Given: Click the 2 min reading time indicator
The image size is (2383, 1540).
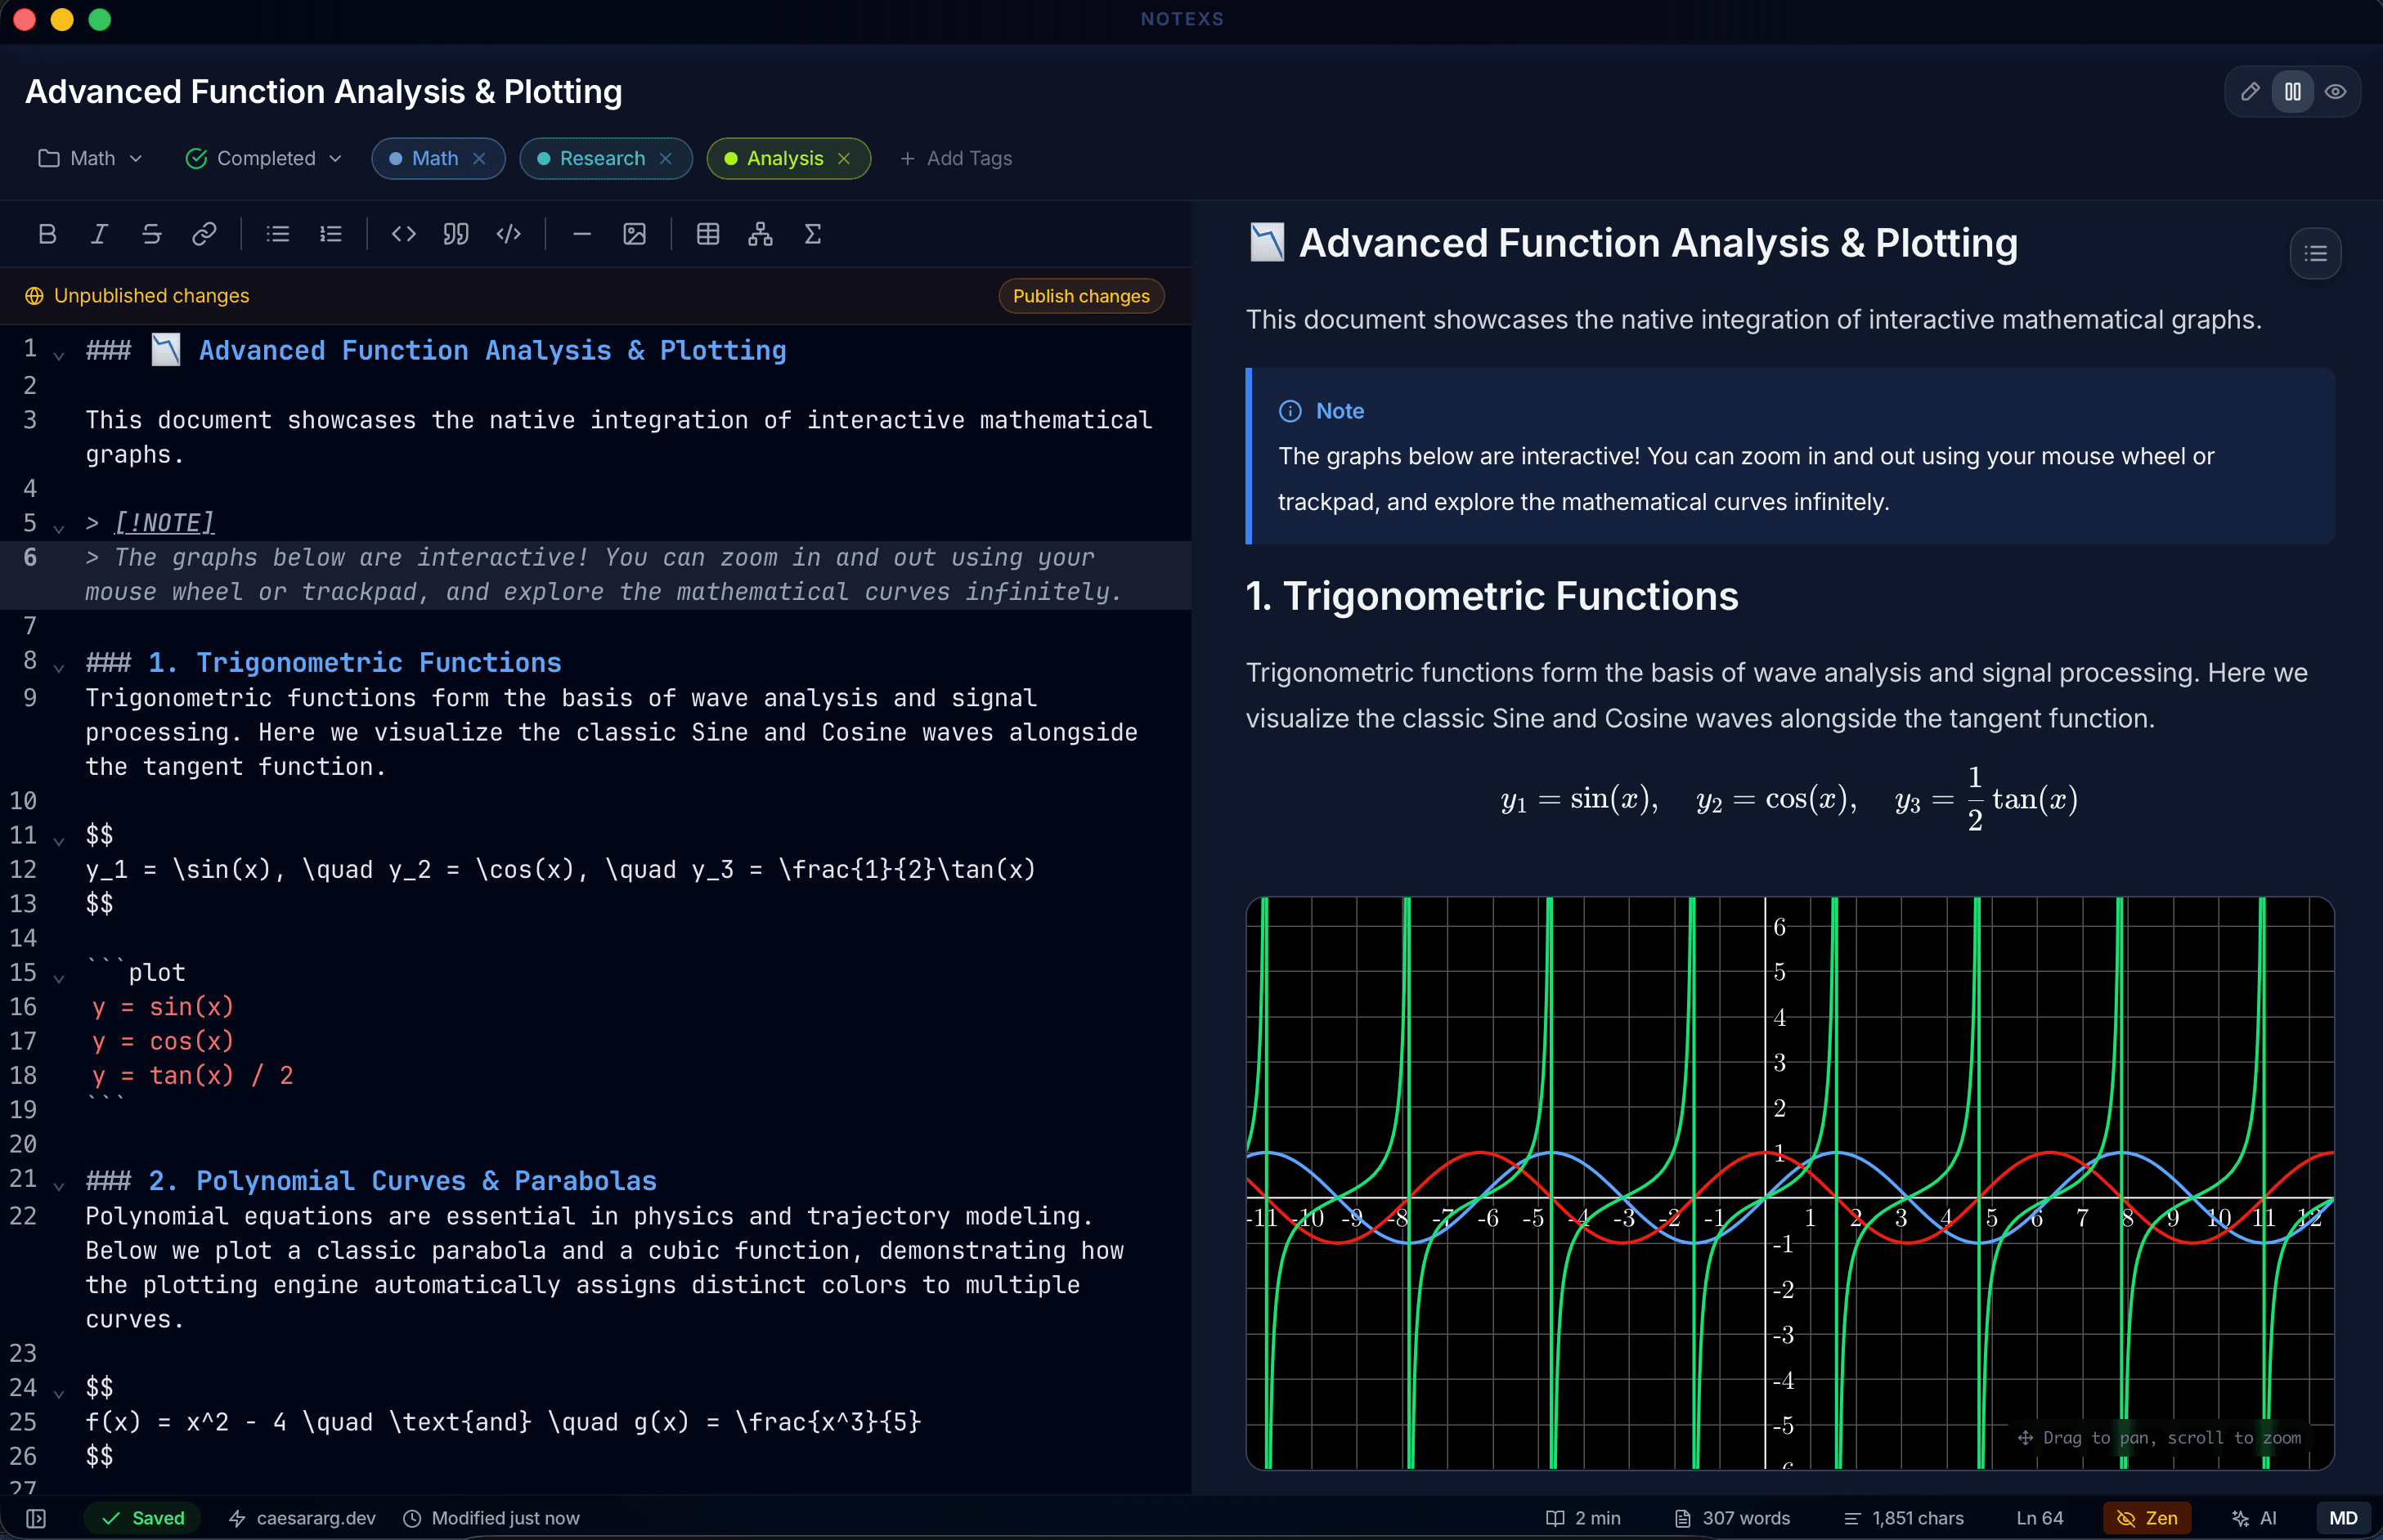Looking at the screenshot, I should (x=1582, y=1518).
